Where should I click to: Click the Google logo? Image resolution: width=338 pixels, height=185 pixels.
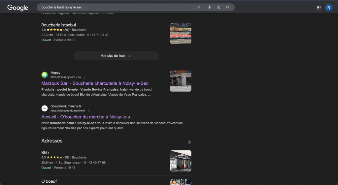(18, 8)
